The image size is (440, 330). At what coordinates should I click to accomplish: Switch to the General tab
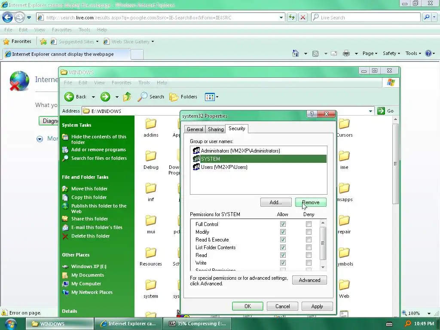click(195, 129)
